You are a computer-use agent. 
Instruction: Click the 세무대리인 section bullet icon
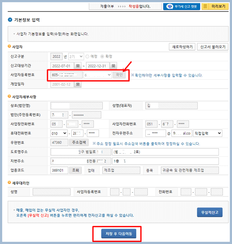coord(9,182)
